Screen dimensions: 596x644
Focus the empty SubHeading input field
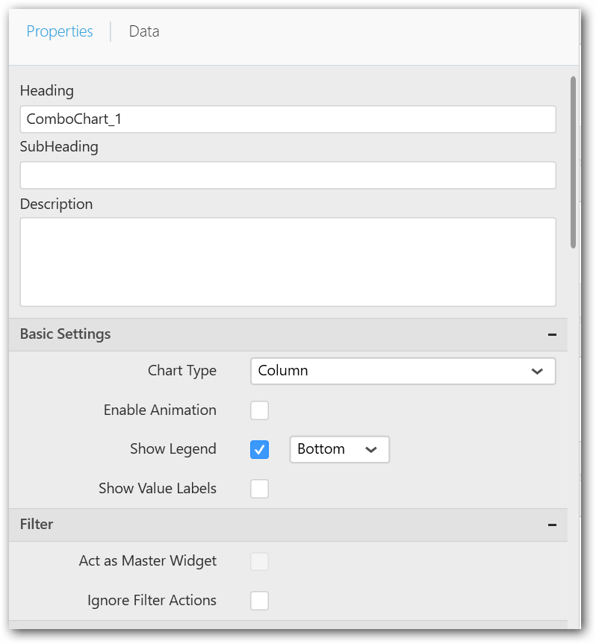point(288,175)
